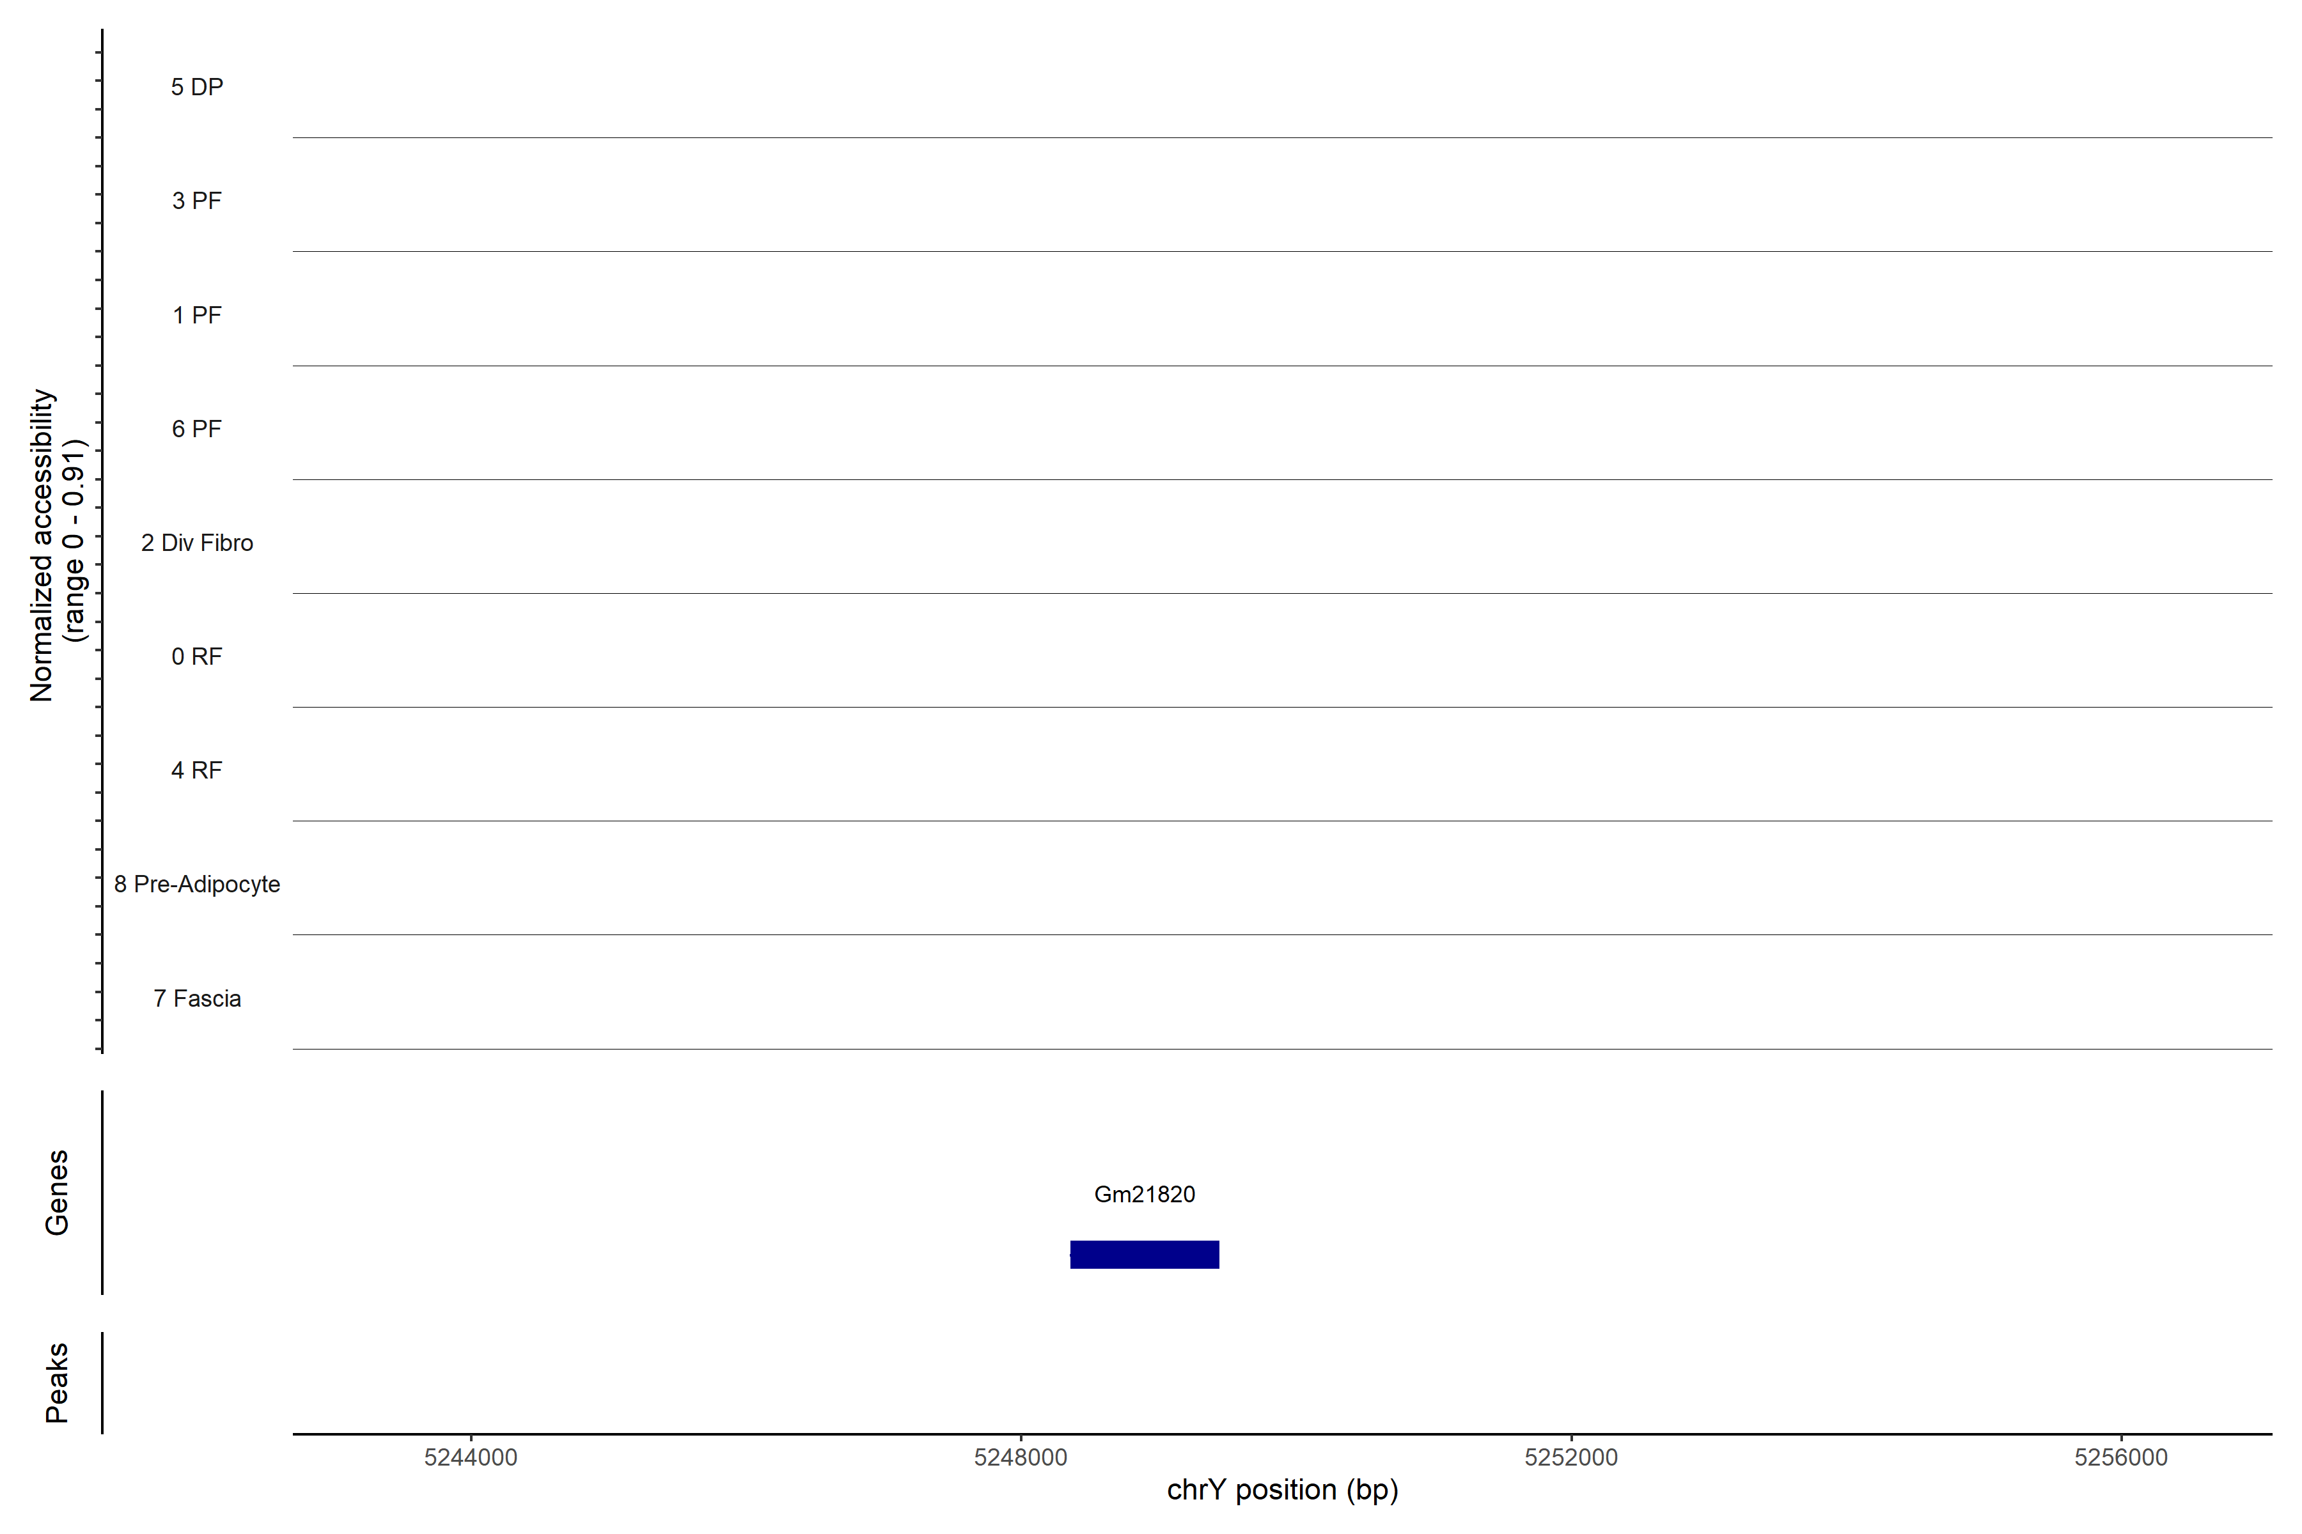Click the range 0 - 0.91 text
Screen dimensions: 2302x1534
tap(74, 541)
